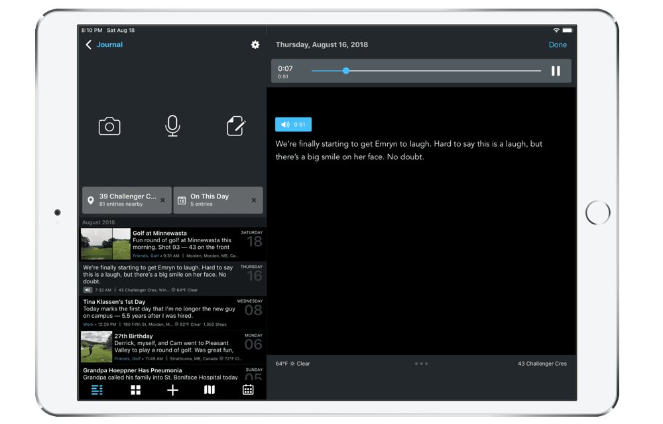Image resolution: width=663 pixels, height=424 pixels.
Task: Tap the 0:07 elapsed time readout
Action: click(x=285, y=68)
